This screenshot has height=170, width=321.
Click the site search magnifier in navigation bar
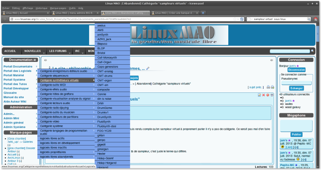click(x=313, y=51)
